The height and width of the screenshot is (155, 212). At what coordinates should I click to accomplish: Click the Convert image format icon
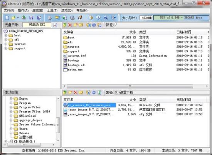coord(65,18)
